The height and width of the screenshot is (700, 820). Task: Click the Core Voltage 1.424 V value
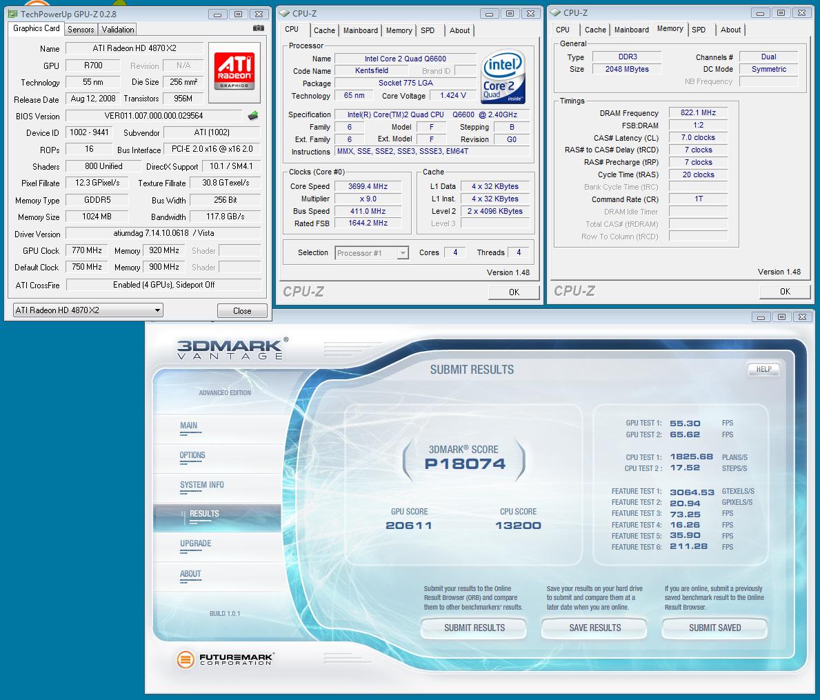[453, 95]
